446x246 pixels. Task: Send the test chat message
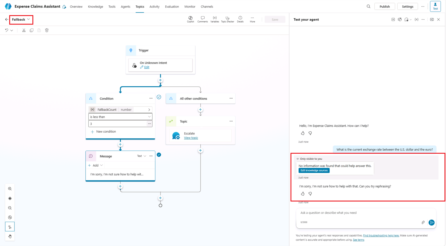pos(431,222)
